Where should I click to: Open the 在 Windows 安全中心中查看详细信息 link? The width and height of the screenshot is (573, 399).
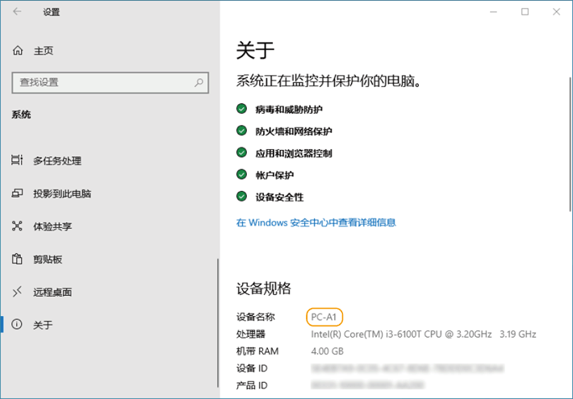[x=316, y=222]
